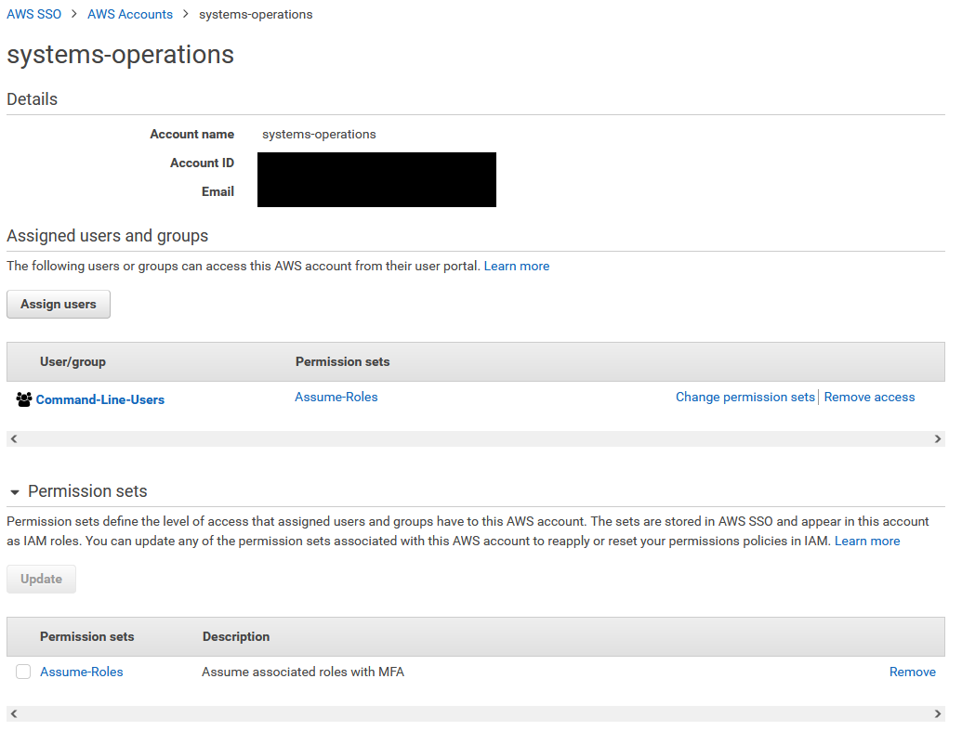Open the Command-Line-Users group
This screenshot has height=744, width=962.
pos(99,399)
